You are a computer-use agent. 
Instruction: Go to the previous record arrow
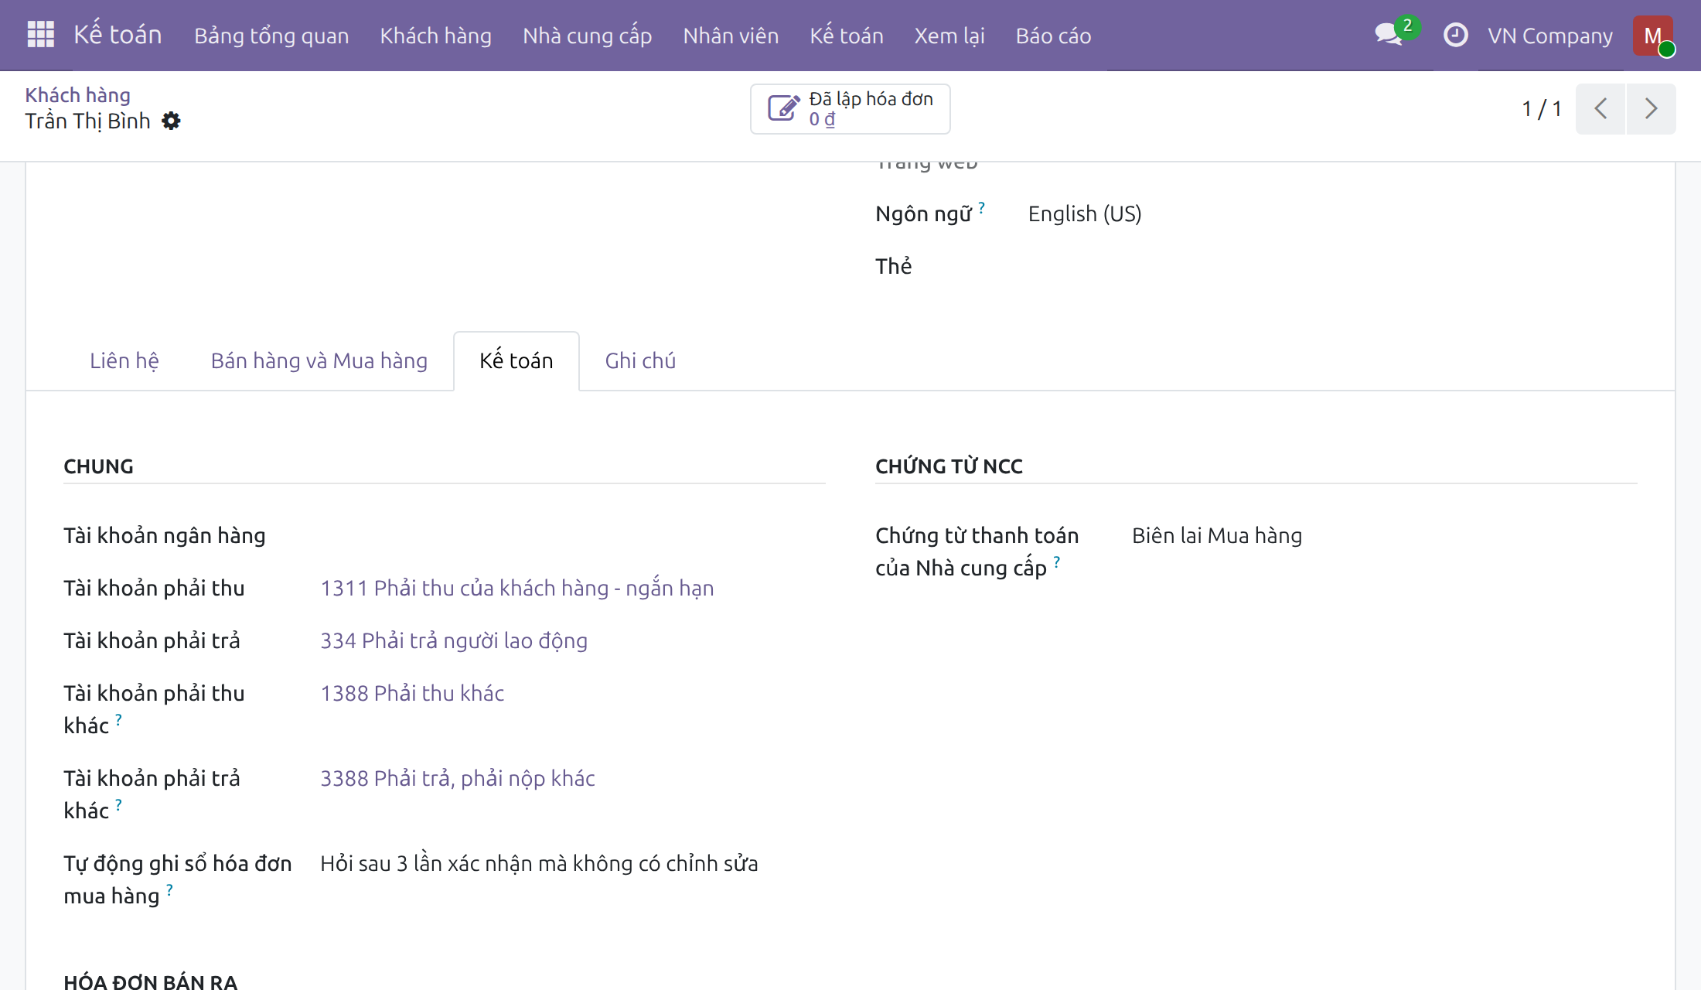click(x=1600, y=108)
